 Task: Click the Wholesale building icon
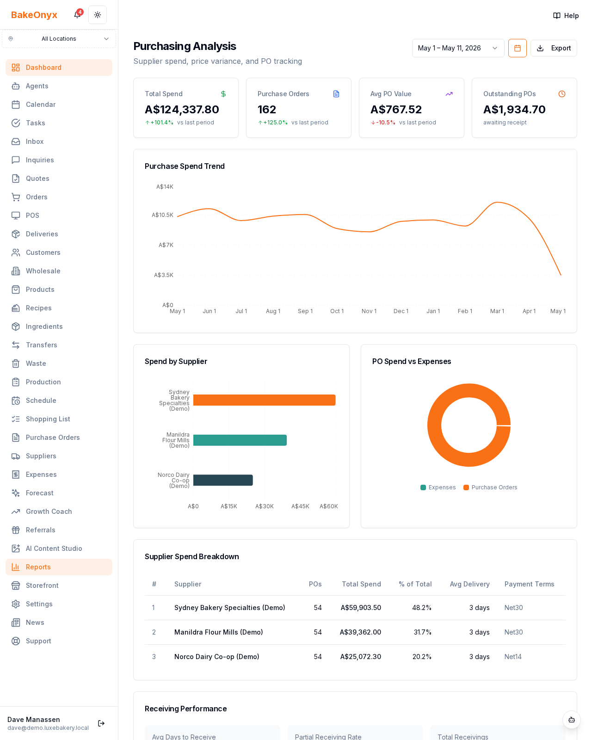click(x=16, y=271)
